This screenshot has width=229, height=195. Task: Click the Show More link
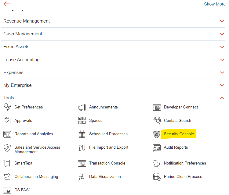tap(215, 4)
